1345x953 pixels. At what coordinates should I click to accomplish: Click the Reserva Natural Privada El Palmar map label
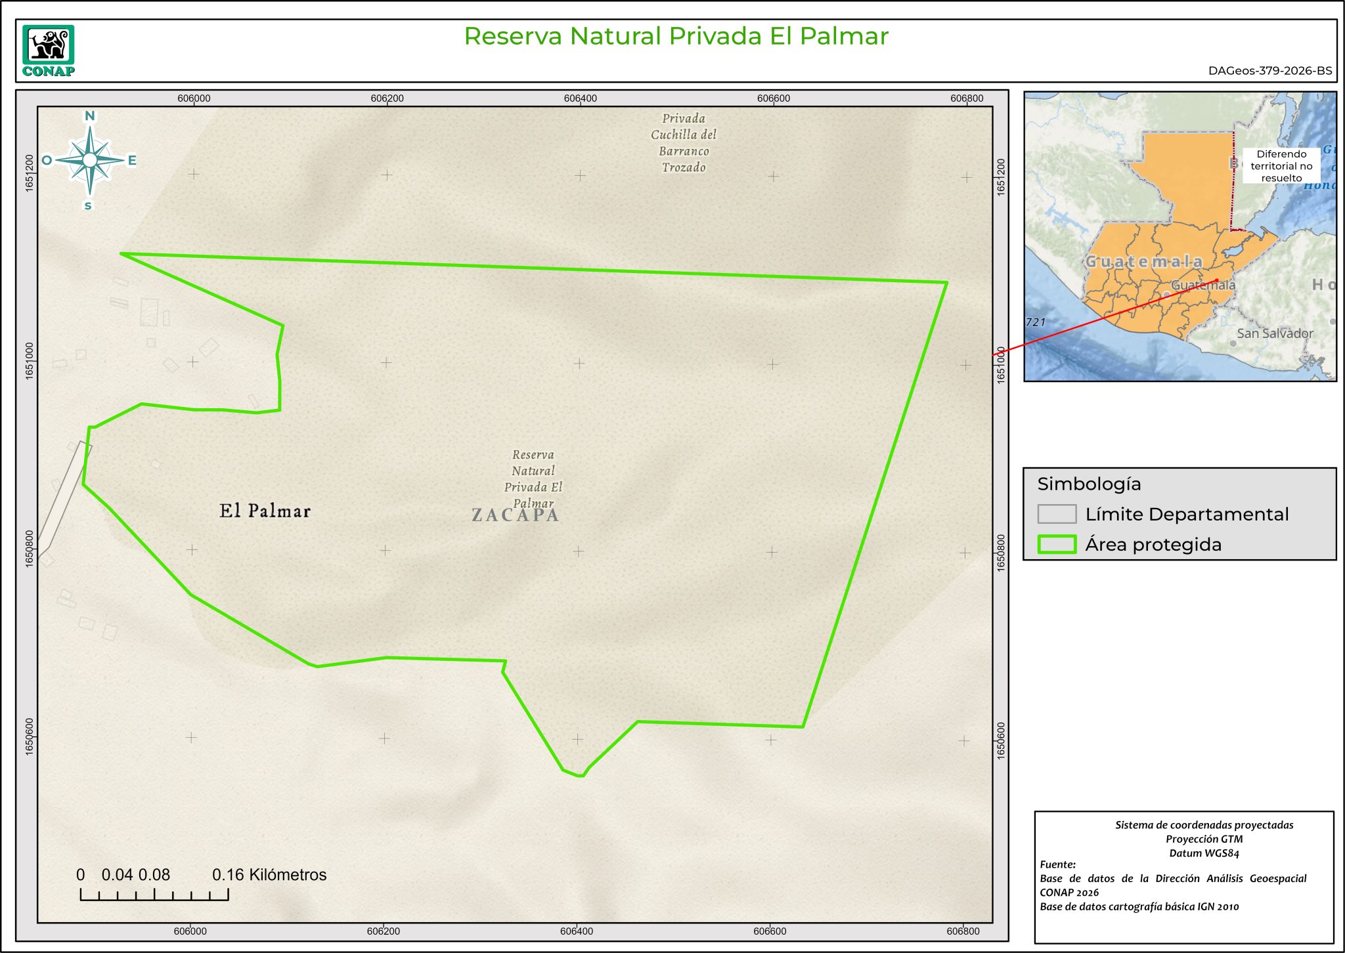pos(533,478)
